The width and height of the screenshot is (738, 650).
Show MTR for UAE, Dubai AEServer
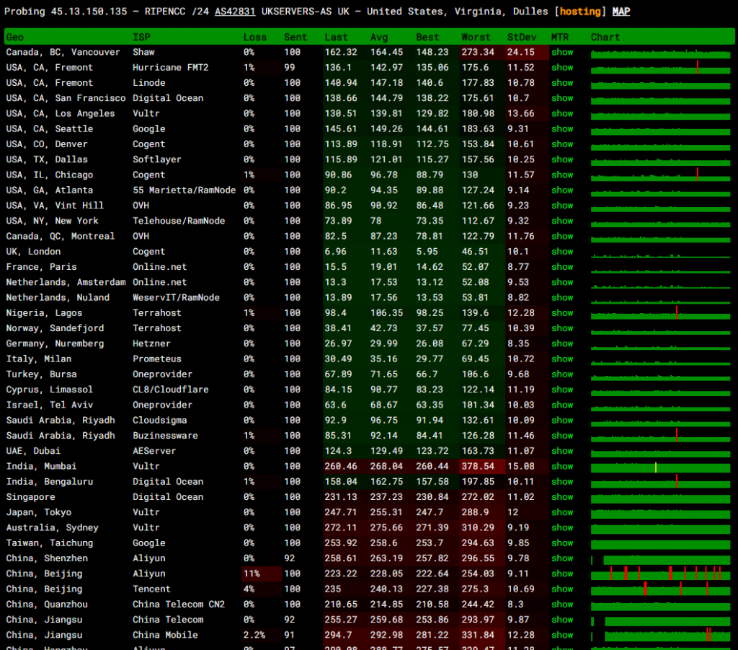click(x=562, y=451)
